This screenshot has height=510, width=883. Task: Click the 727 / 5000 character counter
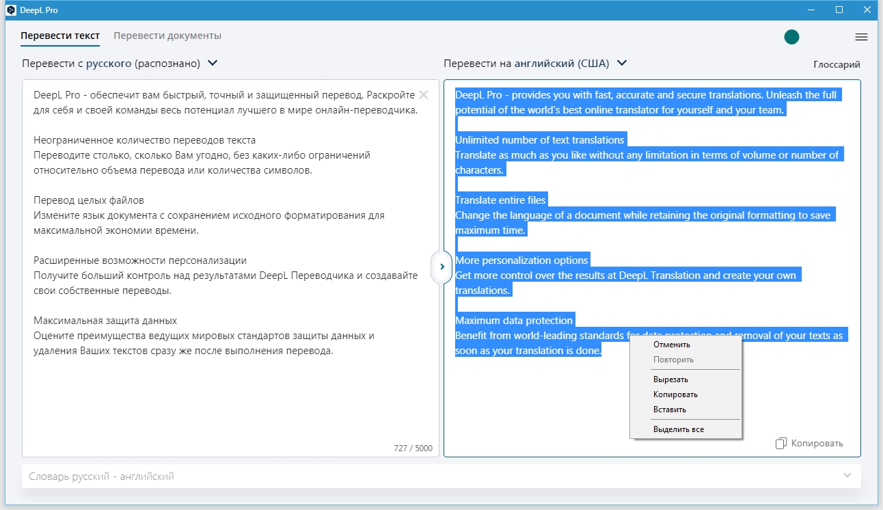pos(413,448)
